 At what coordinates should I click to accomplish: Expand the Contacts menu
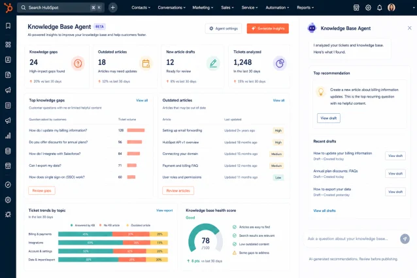(141, 7)
